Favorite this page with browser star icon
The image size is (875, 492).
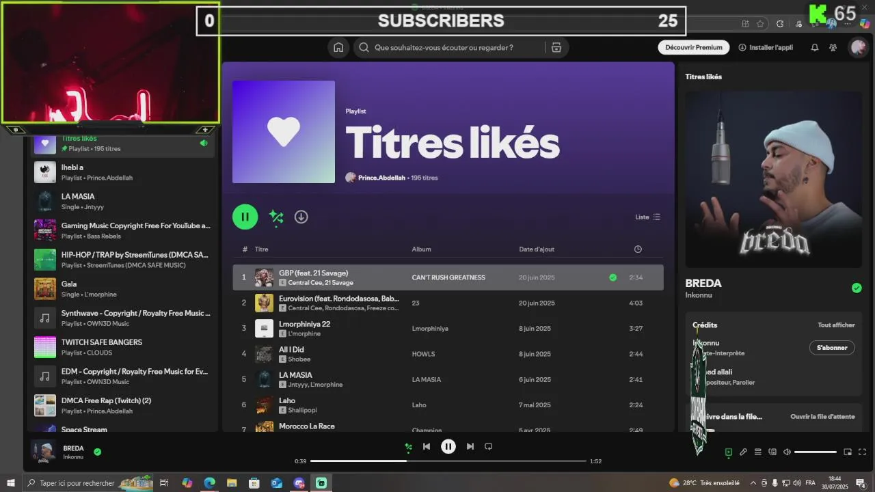point(760,24)
